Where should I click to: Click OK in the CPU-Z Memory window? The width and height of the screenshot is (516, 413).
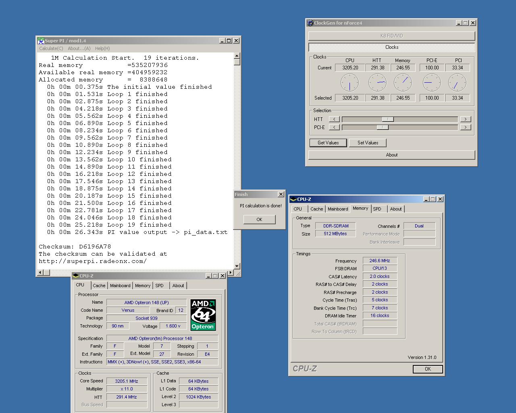pyautogui.click(x=428, y=369)
